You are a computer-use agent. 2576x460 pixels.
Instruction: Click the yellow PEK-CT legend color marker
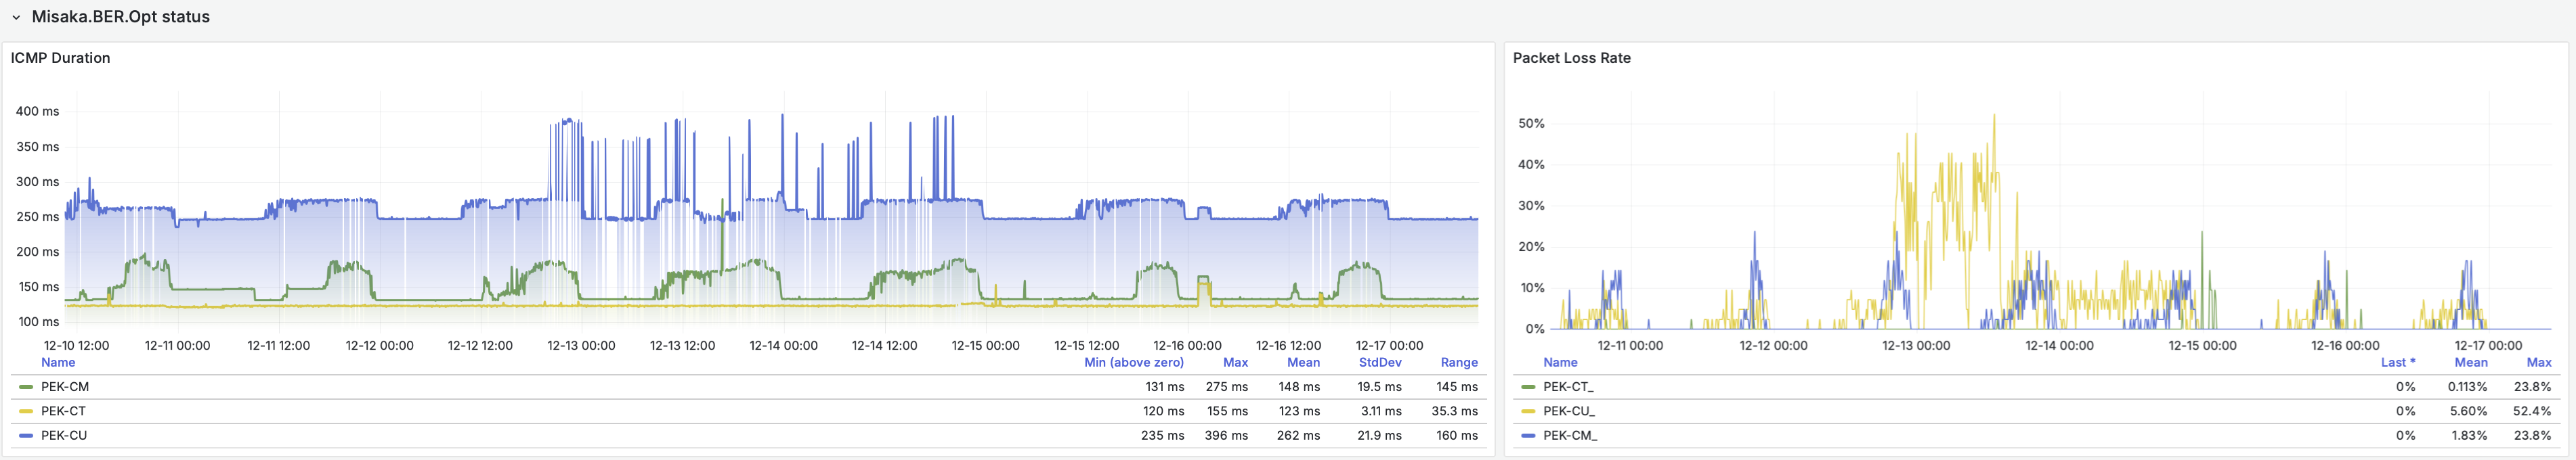pos(26,411)
